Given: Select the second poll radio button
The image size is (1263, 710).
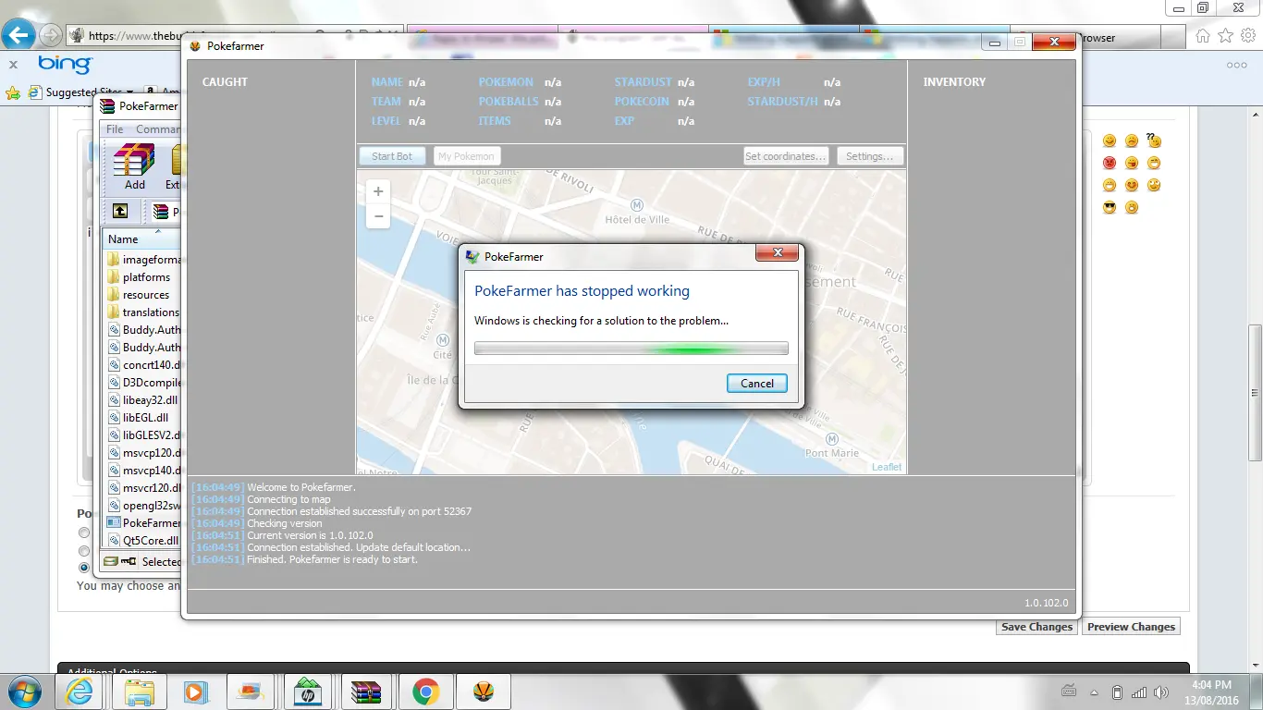Looking at the screenshot, I should point(84,550).
